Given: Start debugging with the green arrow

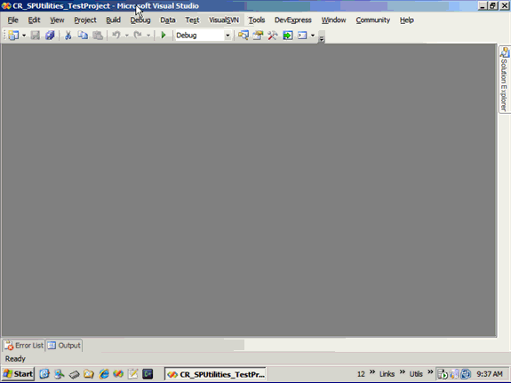Looking at the screenshot, I should click(x=164, y=36).
